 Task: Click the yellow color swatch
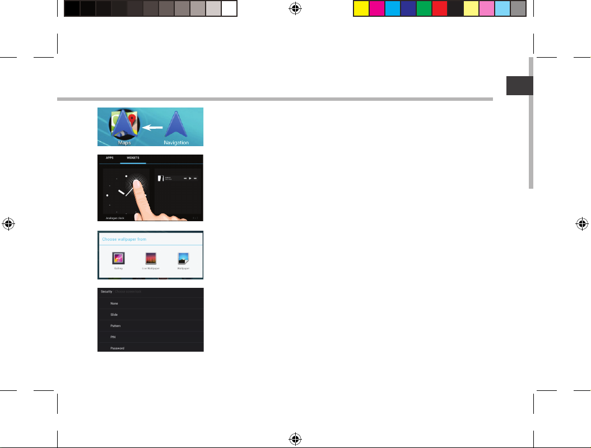click(x=361, y=8)
